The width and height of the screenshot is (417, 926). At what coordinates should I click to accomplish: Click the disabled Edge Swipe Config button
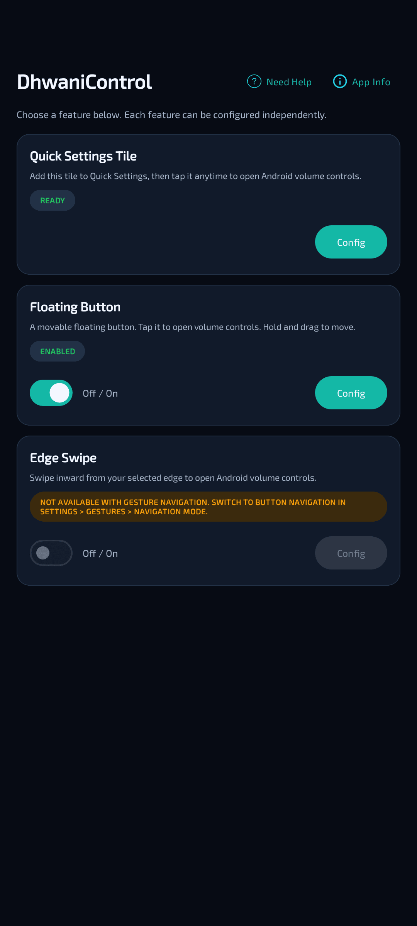point(351,553)
